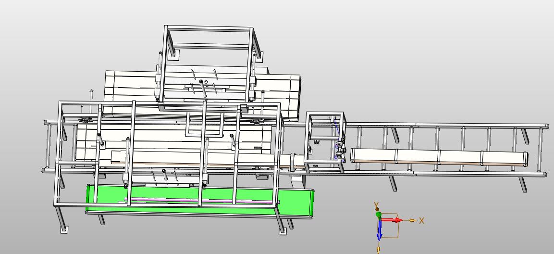Select the long white tube on the right conveyor
The width and height of the screenshot is (554, 254).
point(439,157)
